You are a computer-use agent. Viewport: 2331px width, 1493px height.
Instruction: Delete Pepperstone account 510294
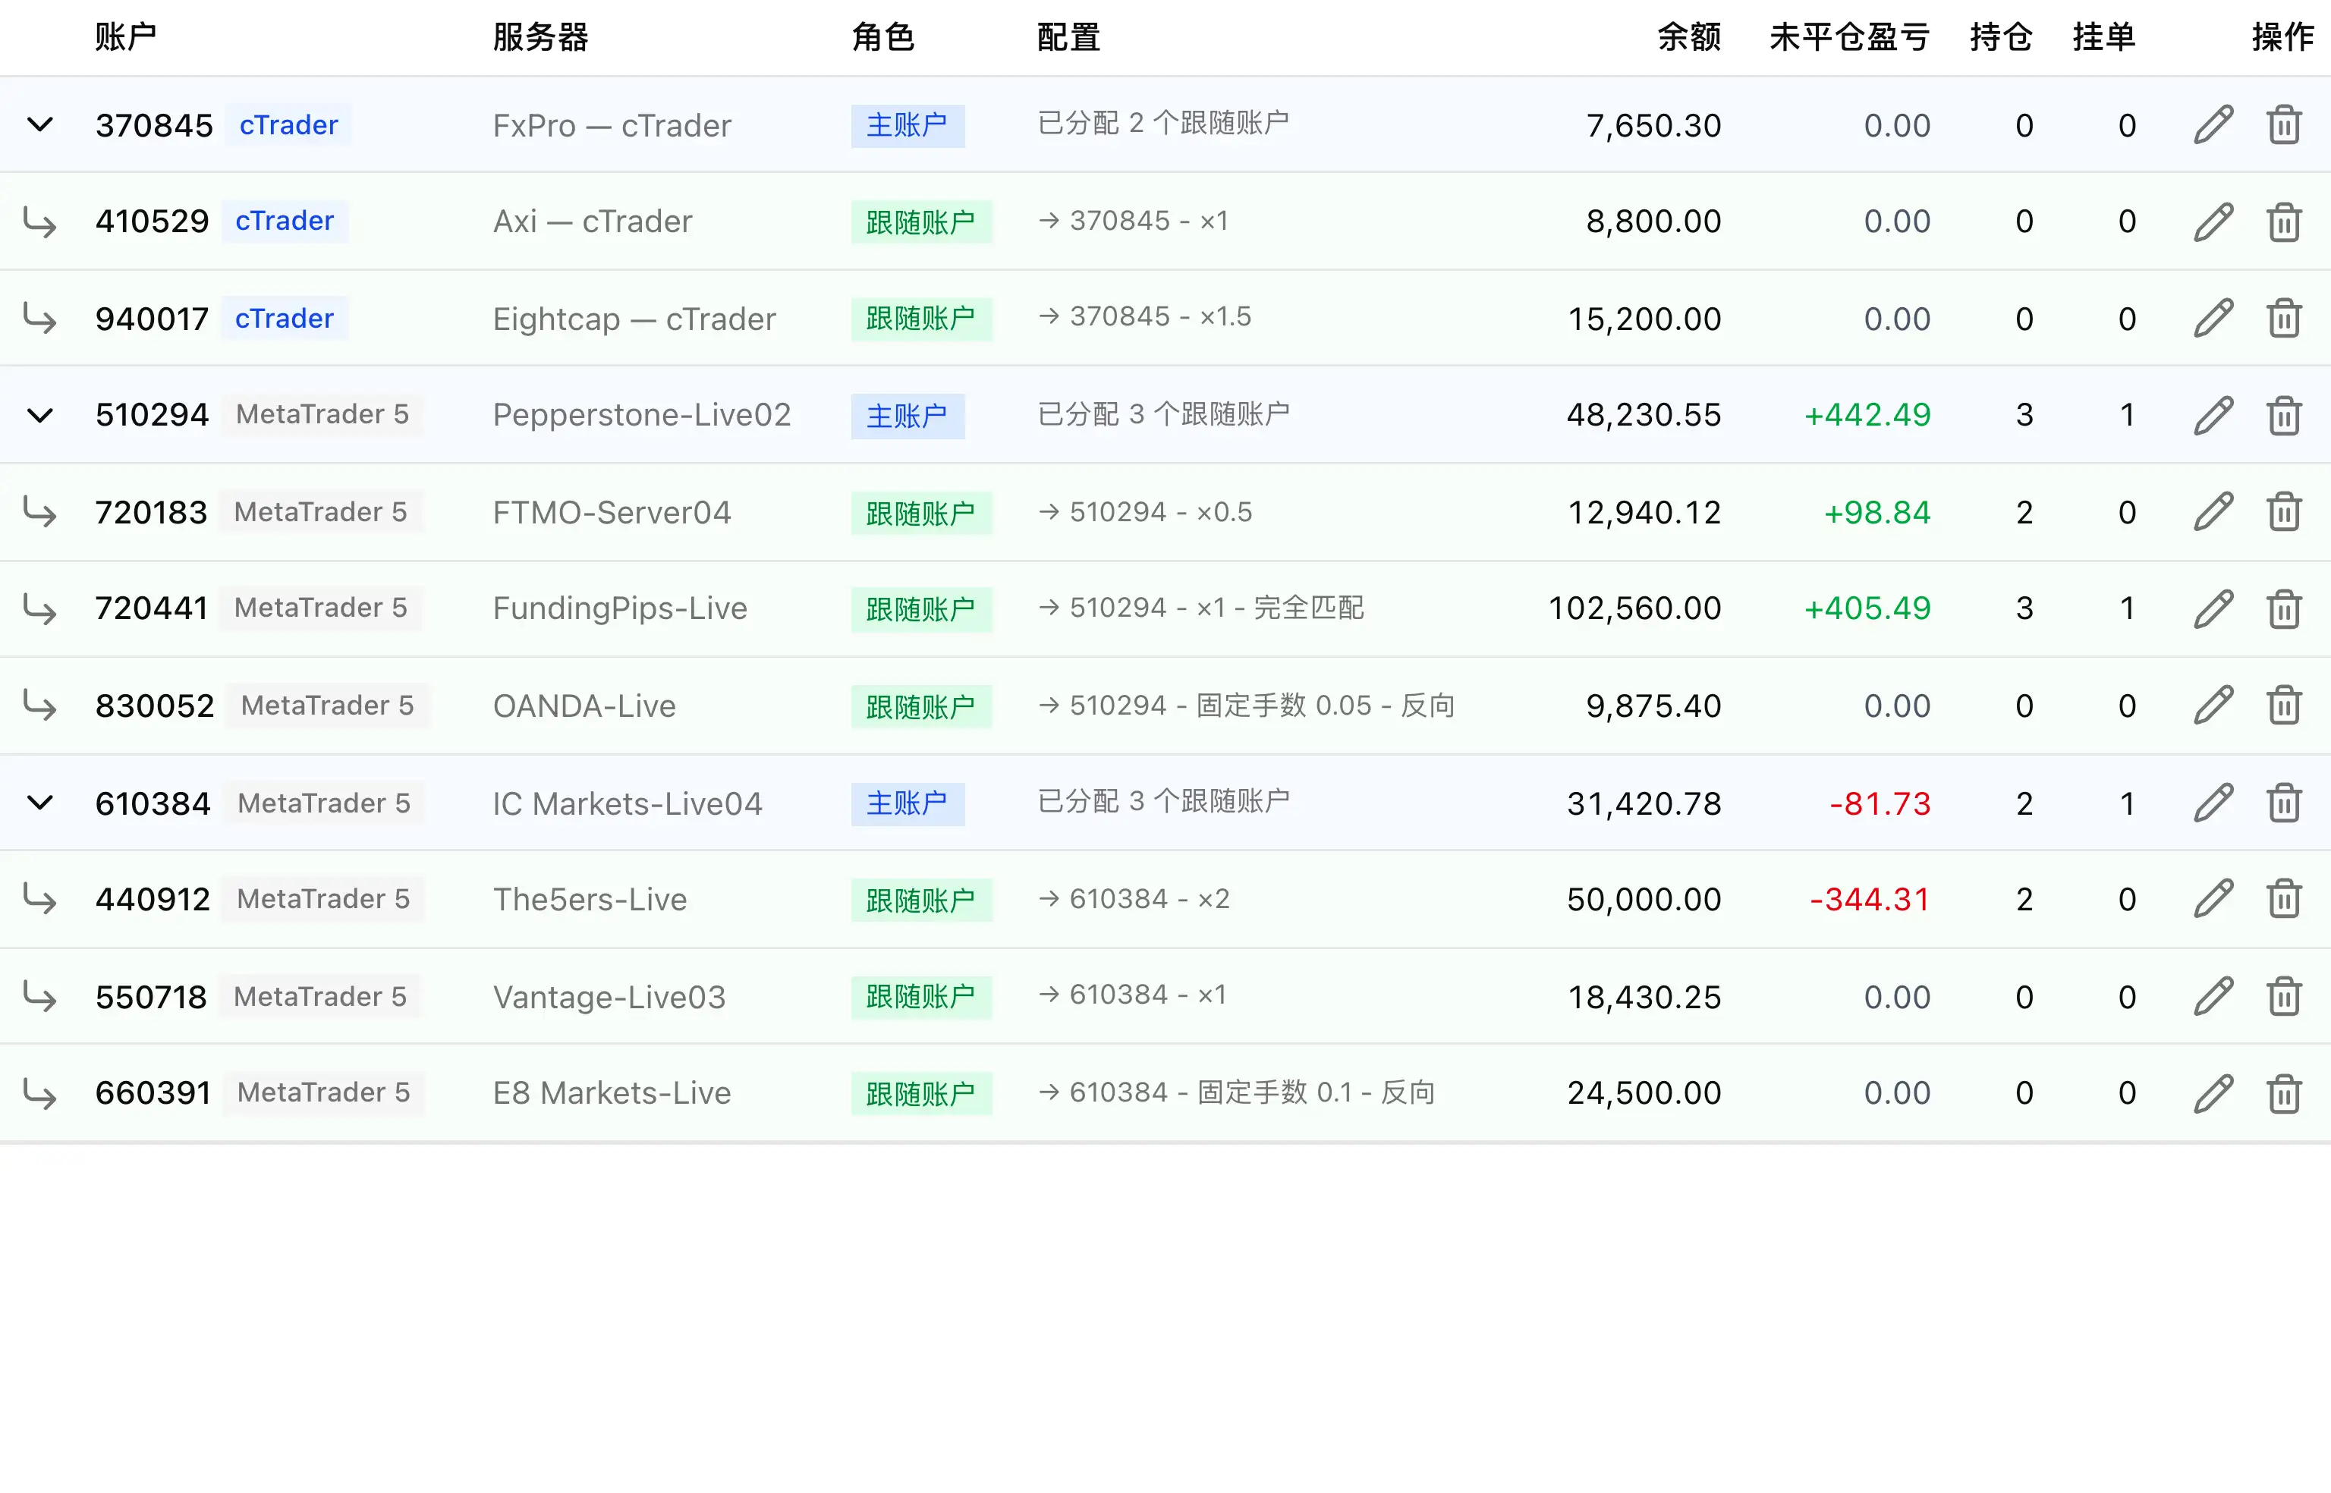tap(2285, 415)
